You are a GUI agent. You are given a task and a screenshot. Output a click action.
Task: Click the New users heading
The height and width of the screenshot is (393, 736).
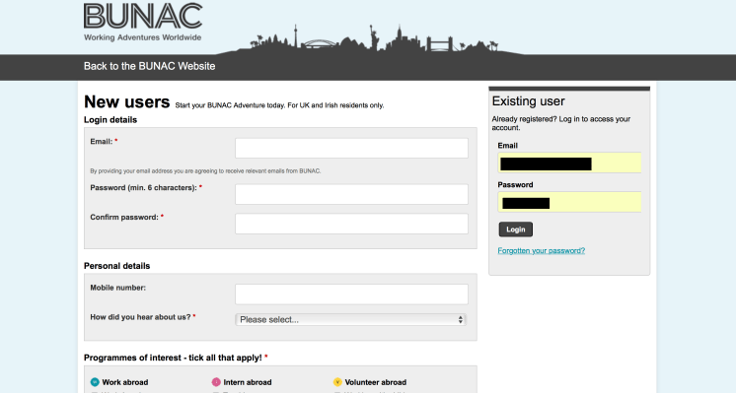click(x=126, y=101)
